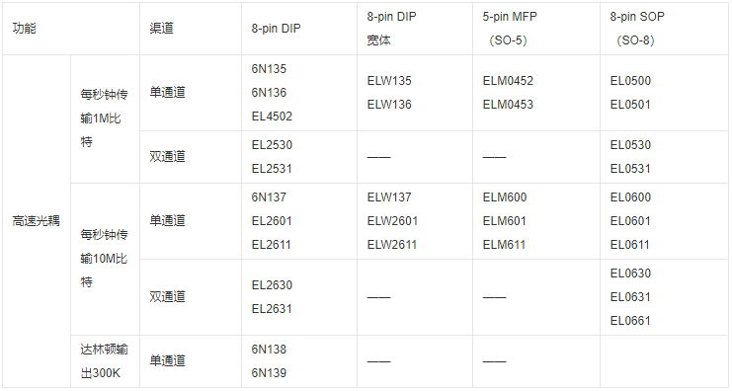Click the ELM601 part number
Screen dimensions: 732x391
504,221
